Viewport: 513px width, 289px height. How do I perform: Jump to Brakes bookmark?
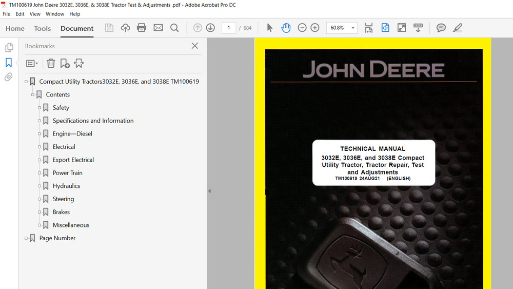[61, 212]
